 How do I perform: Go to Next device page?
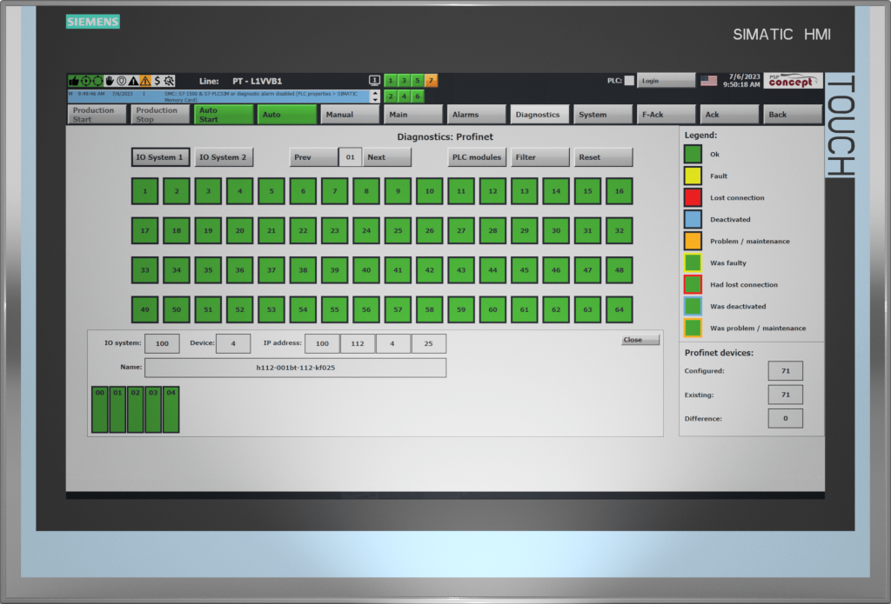click(387, 157)
